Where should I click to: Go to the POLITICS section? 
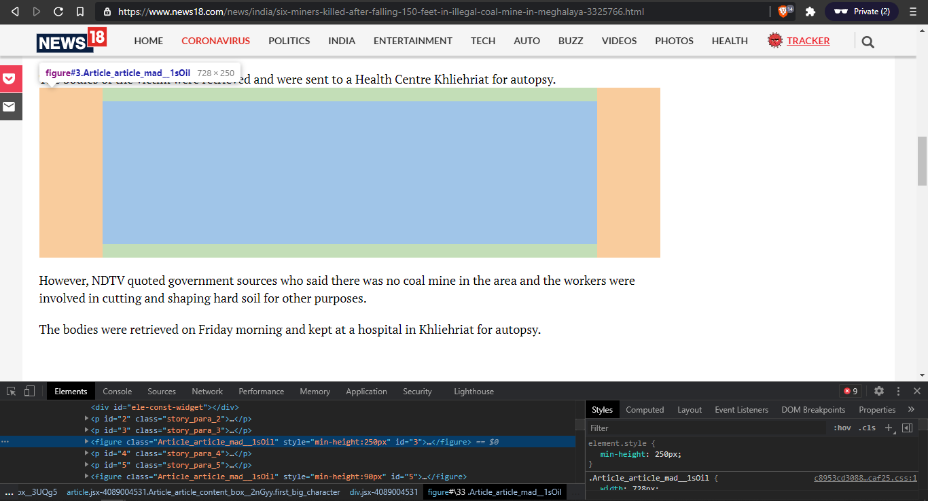point(289,41)
